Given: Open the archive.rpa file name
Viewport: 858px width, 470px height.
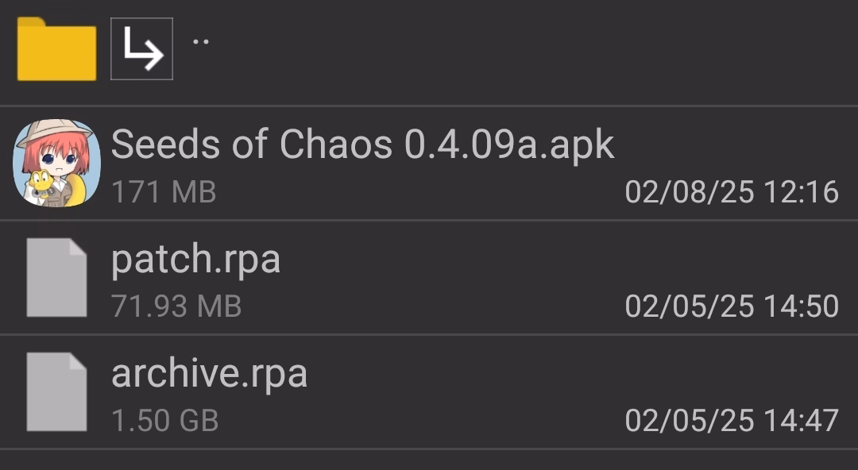Looking at the screenshot, I should [209, 374].
